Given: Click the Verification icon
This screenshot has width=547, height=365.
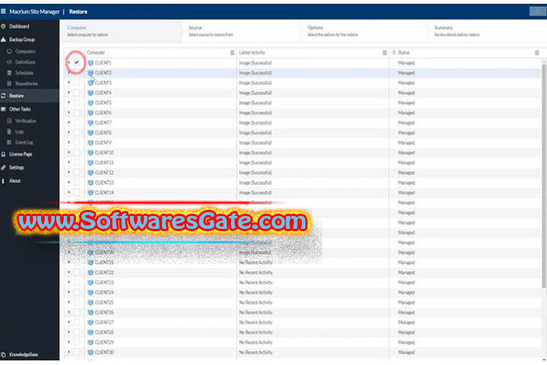Looking at the screenshot, I should point(9,121).
